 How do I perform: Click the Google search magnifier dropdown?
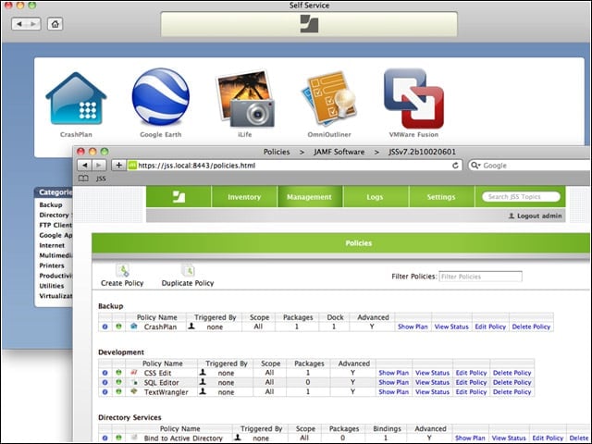[475, 166]
